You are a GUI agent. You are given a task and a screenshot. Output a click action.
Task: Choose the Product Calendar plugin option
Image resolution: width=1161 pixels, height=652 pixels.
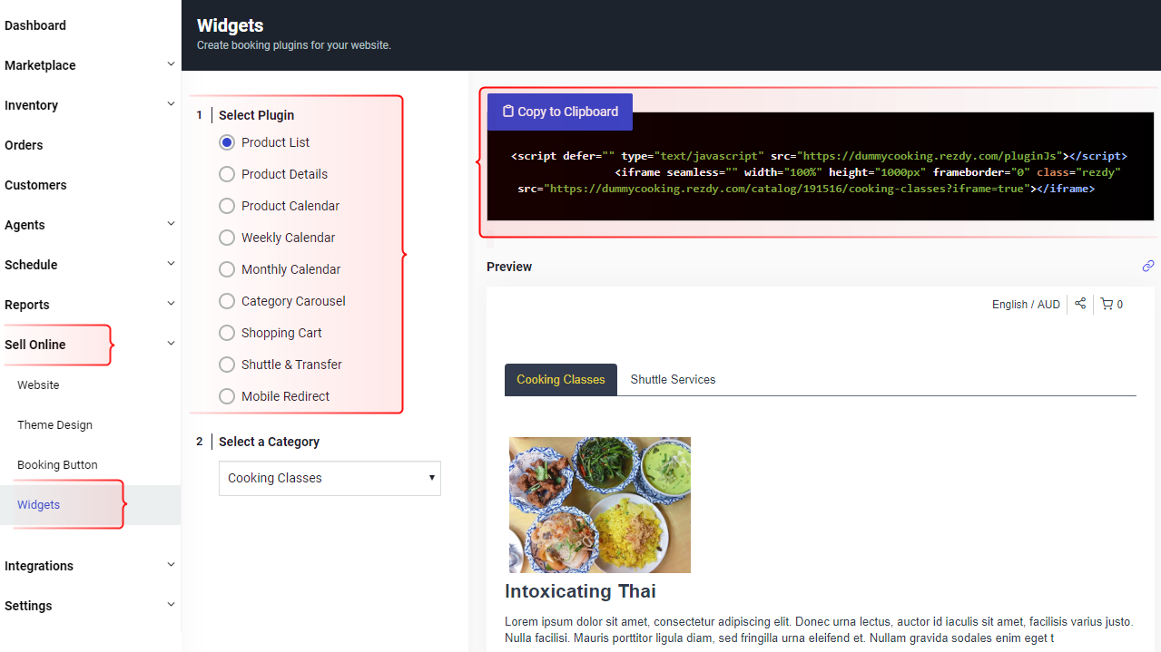coord(227,206)
